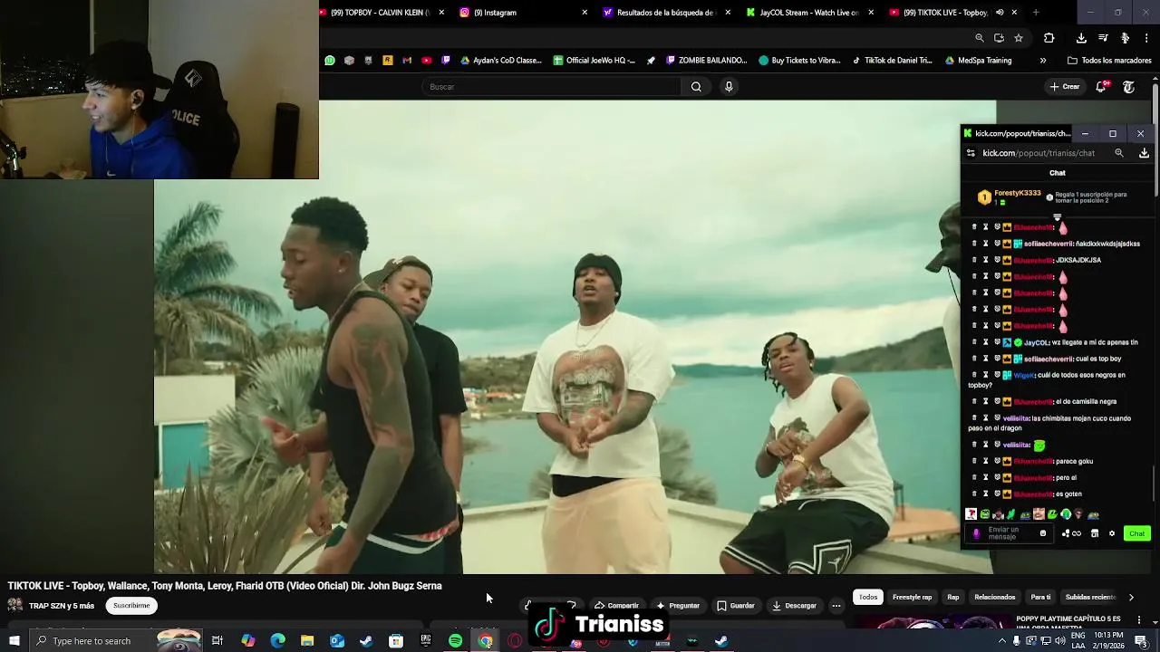This screenshot has height=652, width=1160.
Task: Open Kick chat settings gear
Action: pyautogui.click(x=1112, y=533)
